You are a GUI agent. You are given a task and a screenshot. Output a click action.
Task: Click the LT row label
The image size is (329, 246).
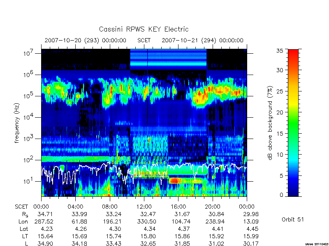(x=25, y=236)
